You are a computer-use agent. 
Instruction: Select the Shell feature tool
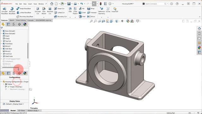coord(82,16)
